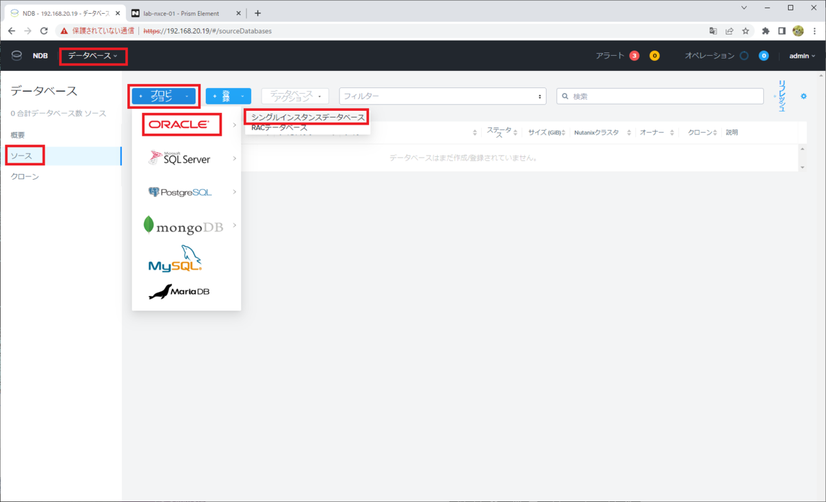This screenshot has height=502, width=826.
Task: Open the Chrome three-dot menu
Action: (x=814, y=31)
